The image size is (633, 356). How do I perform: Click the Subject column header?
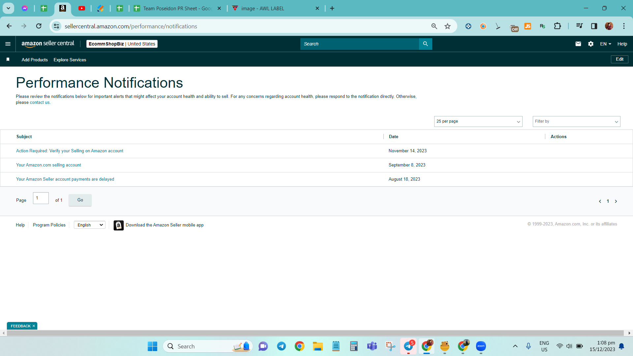24,136
